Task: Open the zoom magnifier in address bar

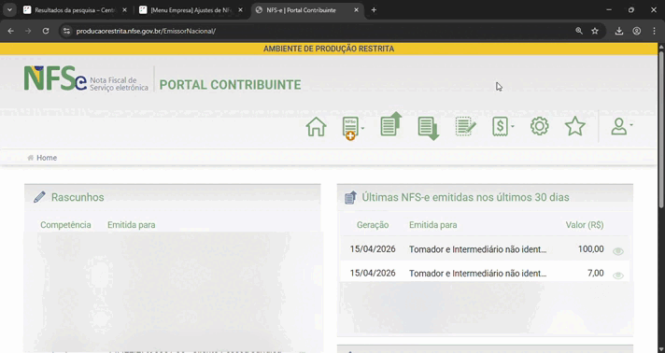Action: [x=579, y=31]
